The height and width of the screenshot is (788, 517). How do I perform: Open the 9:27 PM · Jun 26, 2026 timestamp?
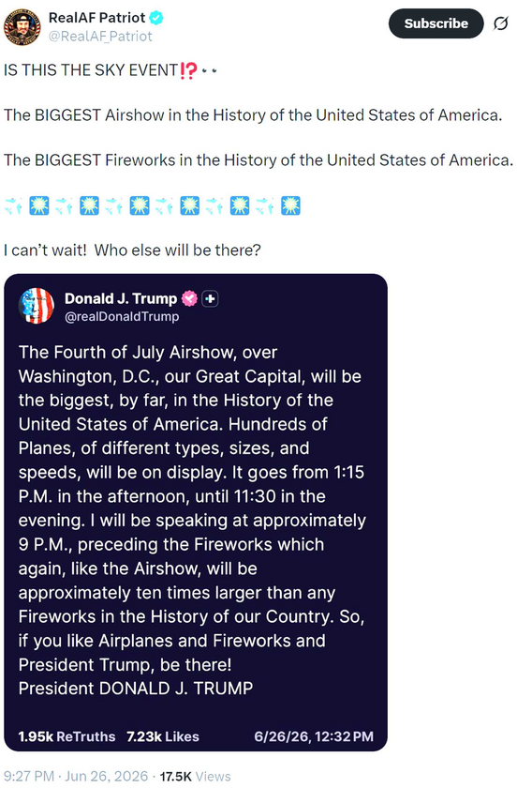76,776
